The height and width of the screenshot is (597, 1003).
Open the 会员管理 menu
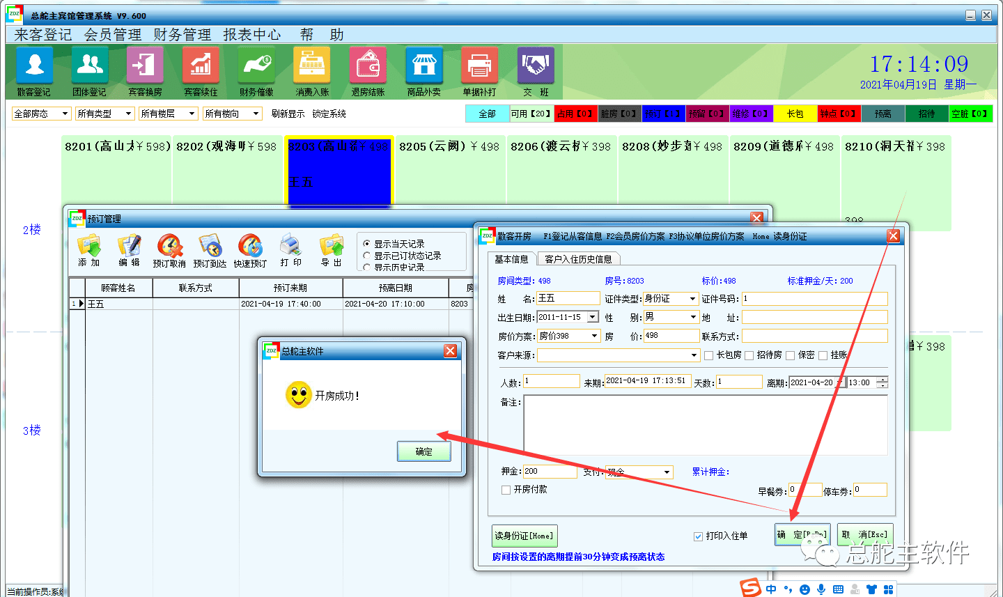click(113, 35)
